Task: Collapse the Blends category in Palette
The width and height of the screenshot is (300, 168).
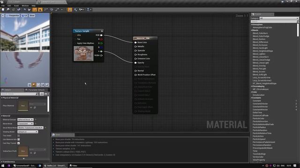Action: [x=252, y=30]
